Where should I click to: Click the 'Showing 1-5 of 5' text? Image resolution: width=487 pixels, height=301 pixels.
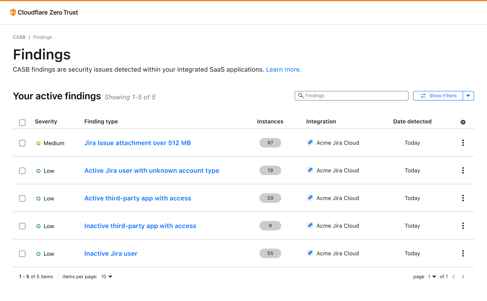130,97
